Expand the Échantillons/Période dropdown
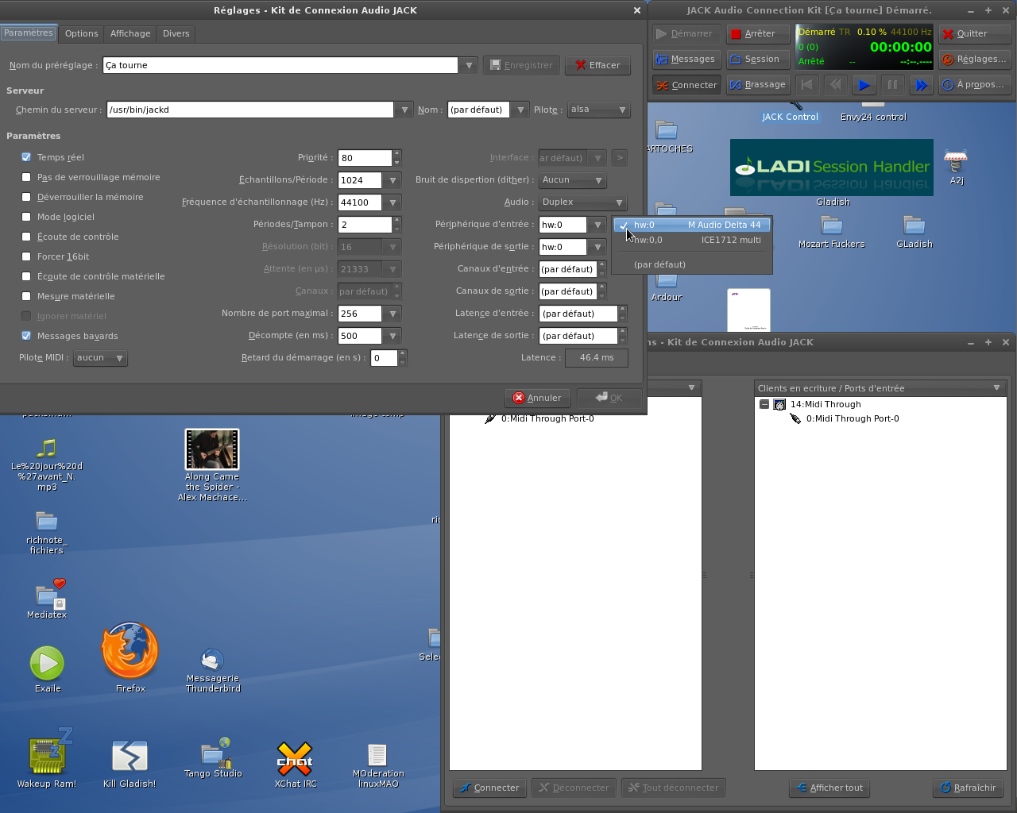Viewport: 1017px width, 813px height. (392, 180)
